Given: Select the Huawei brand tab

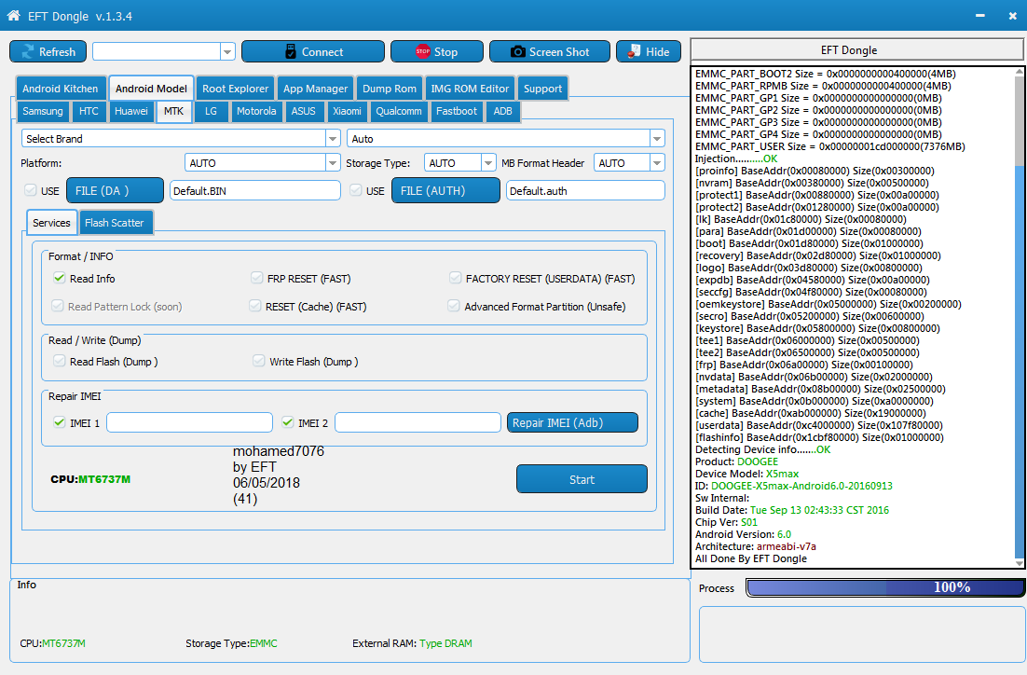Looking at the screenshot, I should tap(131, 111).
